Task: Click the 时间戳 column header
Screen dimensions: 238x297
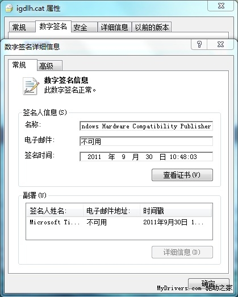Action: [176, 211]
